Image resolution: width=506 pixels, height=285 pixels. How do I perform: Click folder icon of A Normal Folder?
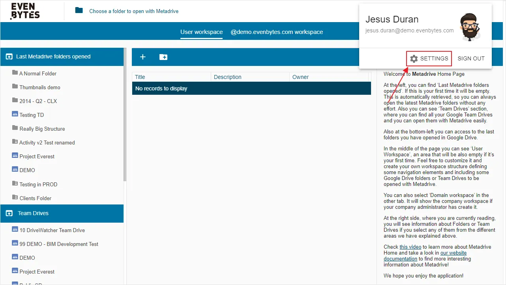pos(15,73)
